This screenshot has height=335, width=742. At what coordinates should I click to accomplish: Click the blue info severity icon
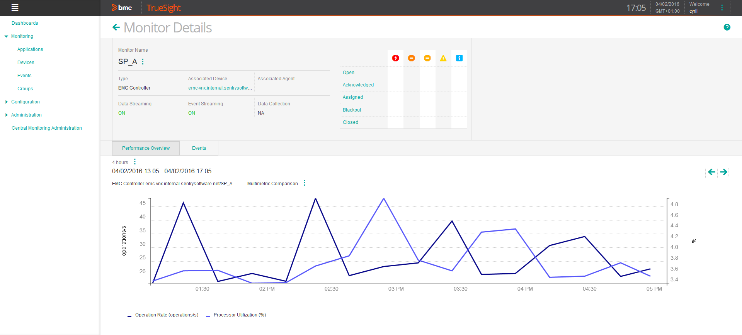459,58
